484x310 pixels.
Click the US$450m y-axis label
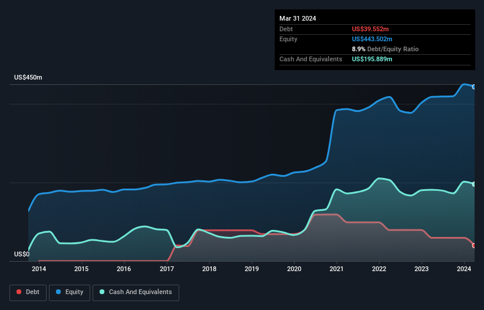(x=28, y=77)
